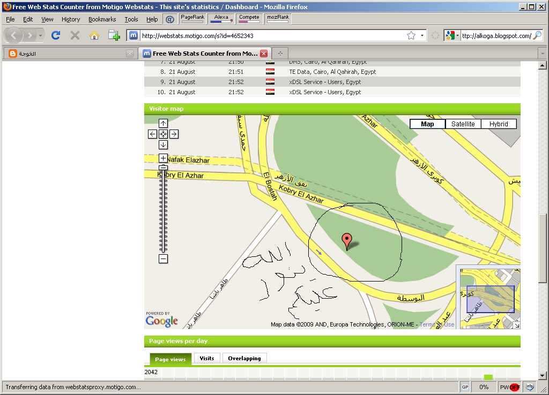Pan the visitor map up

pos(163,124)
